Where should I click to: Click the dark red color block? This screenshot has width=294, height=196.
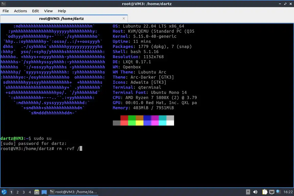coord(124,118)
